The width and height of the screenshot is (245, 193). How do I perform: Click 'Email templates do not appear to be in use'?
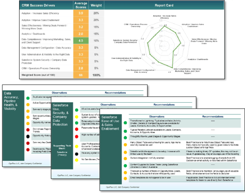pyautogui.click(x=150, y=178)
